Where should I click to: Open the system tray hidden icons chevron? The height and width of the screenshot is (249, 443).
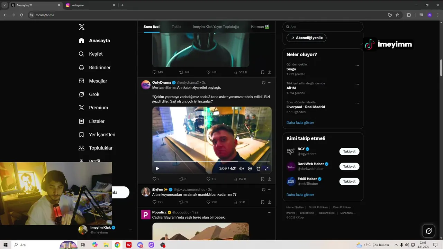pyautogui.click(x=396, y=245)
